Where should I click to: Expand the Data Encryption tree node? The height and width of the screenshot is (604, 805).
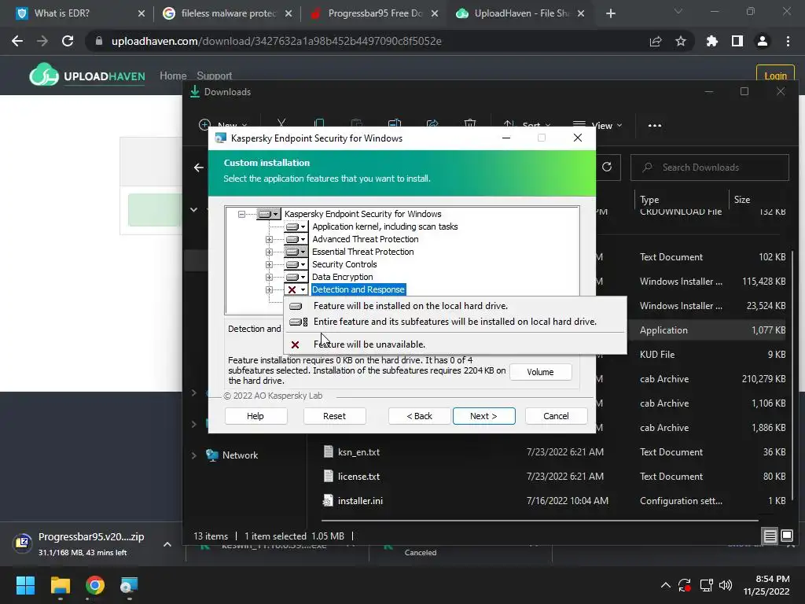(269, 277)
